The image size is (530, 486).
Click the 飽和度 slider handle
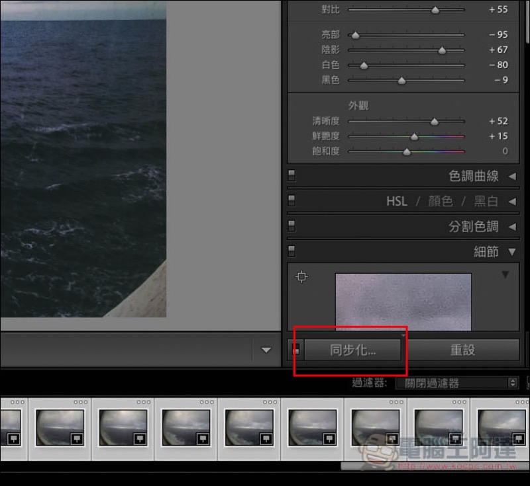407,152
